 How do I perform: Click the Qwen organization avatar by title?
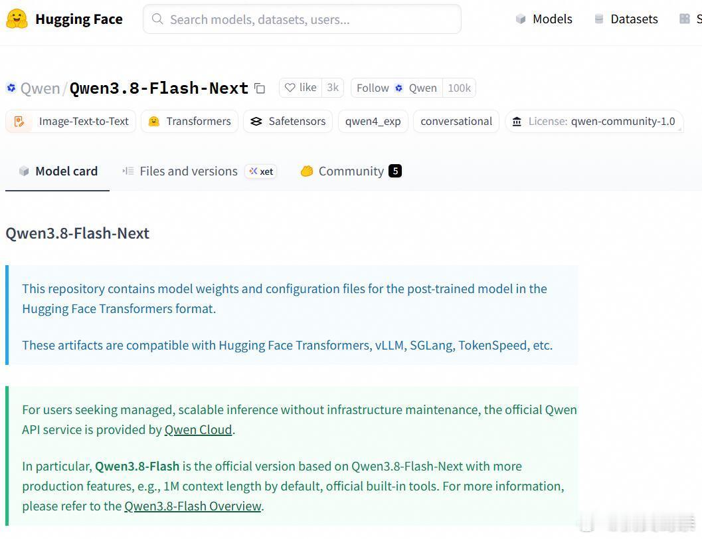(x=11, y=88)
